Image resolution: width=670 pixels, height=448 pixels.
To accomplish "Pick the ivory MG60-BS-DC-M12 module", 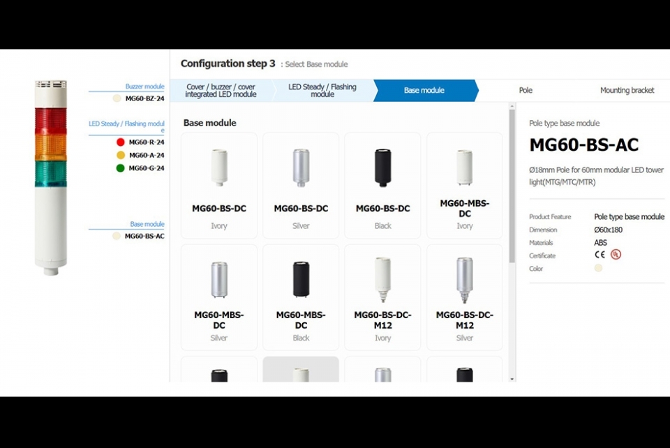I will (383, 297).
